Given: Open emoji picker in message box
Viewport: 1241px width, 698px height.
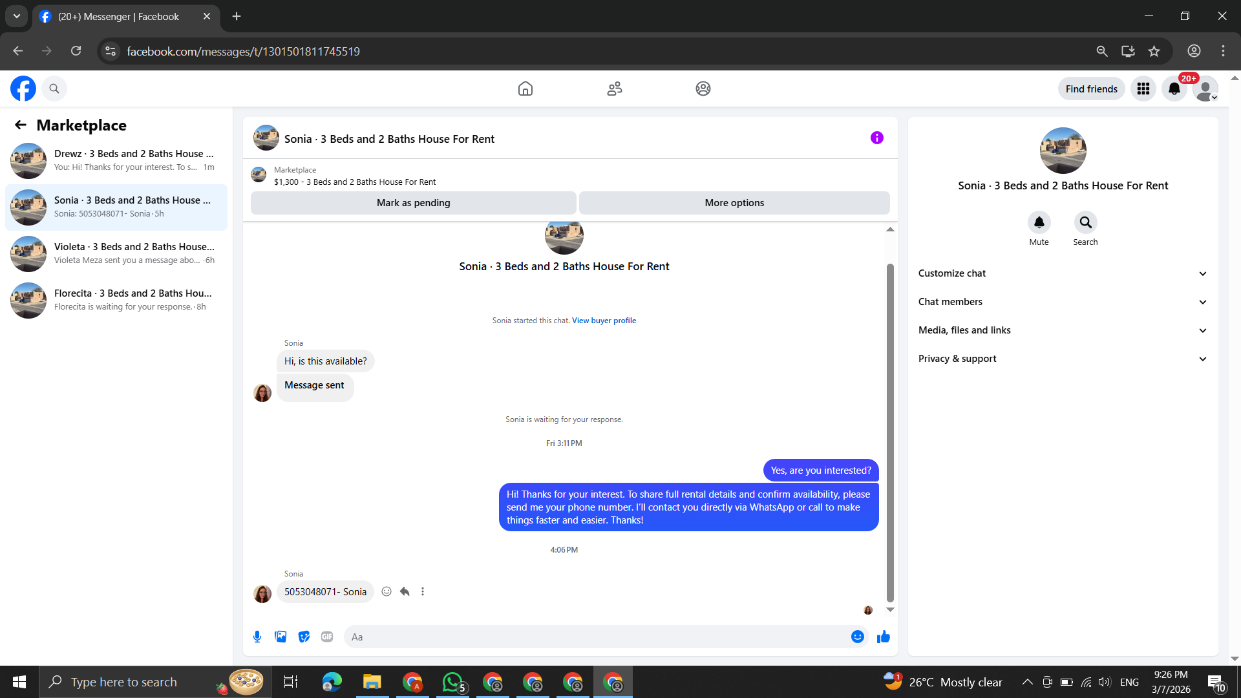Looking at the screenshot, I should click(858, 637).
